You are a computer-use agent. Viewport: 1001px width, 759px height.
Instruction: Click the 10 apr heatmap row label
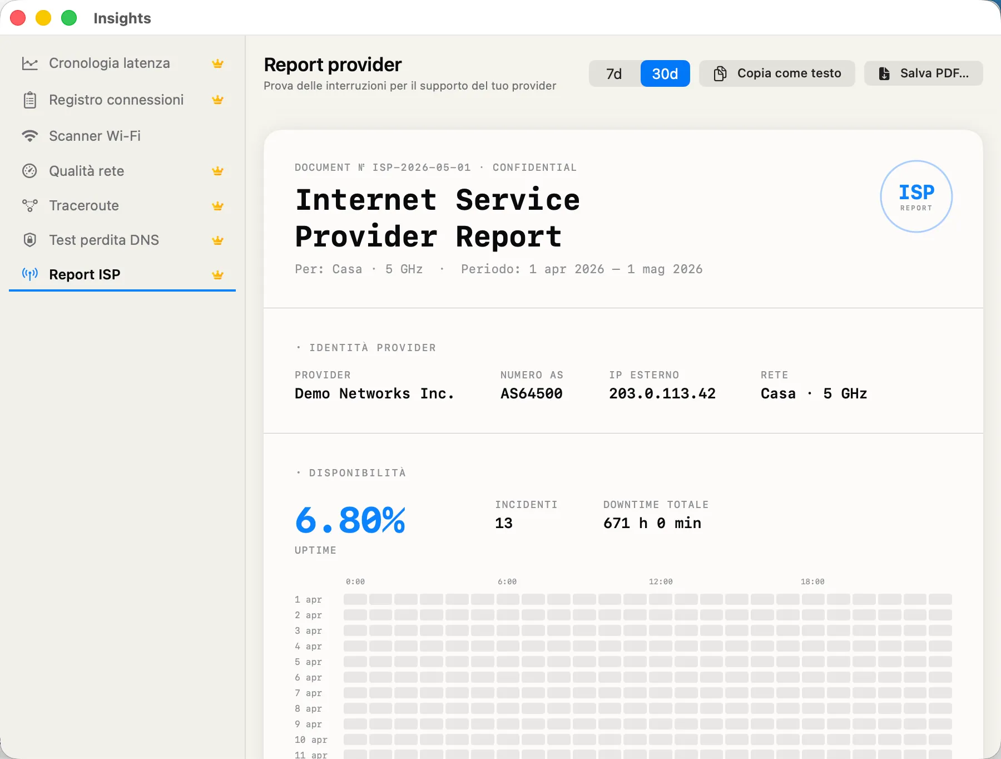click(311, 740)
